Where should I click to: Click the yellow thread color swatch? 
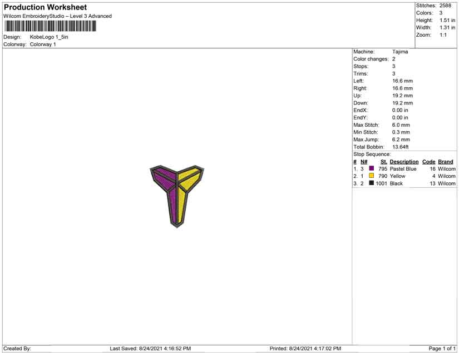(372, 176)
